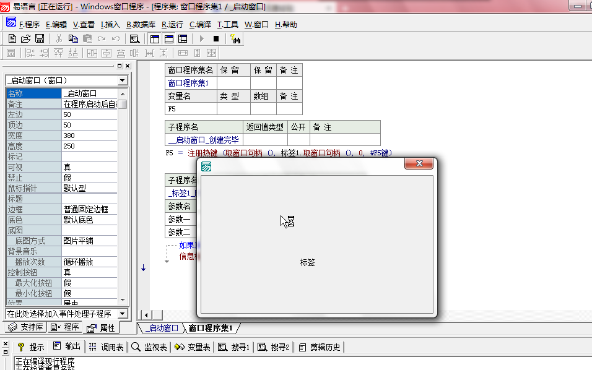Screen dimensions: 592x370
Task: Toggle the third panel layout button in toolbar
Action: (x=182, y=38)
